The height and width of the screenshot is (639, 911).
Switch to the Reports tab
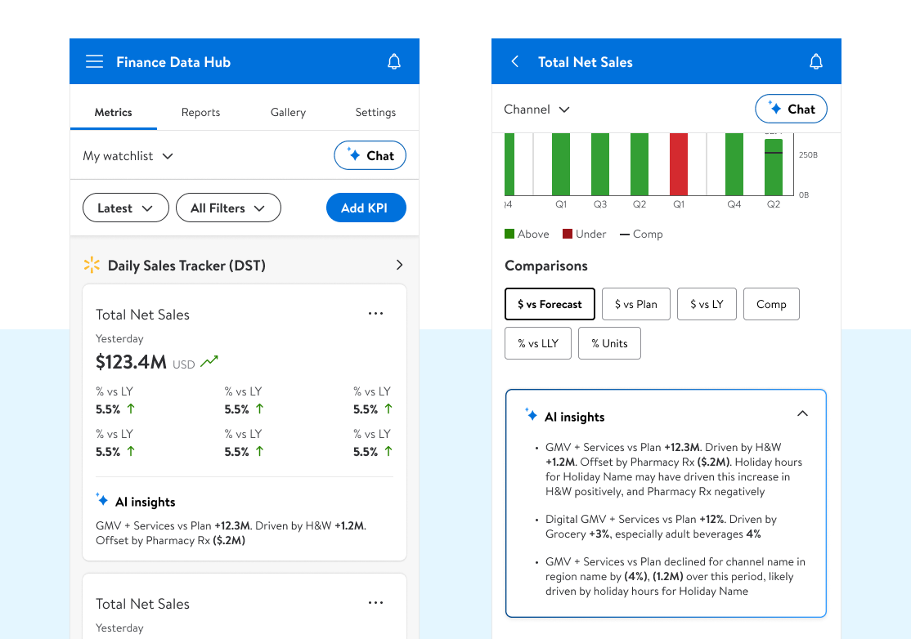click(200, 113)
